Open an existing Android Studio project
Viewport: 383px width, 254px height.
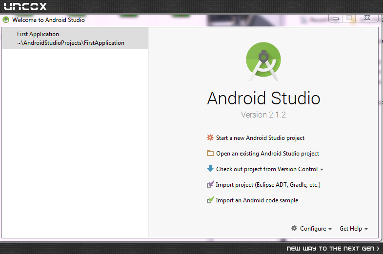(267, 154)
